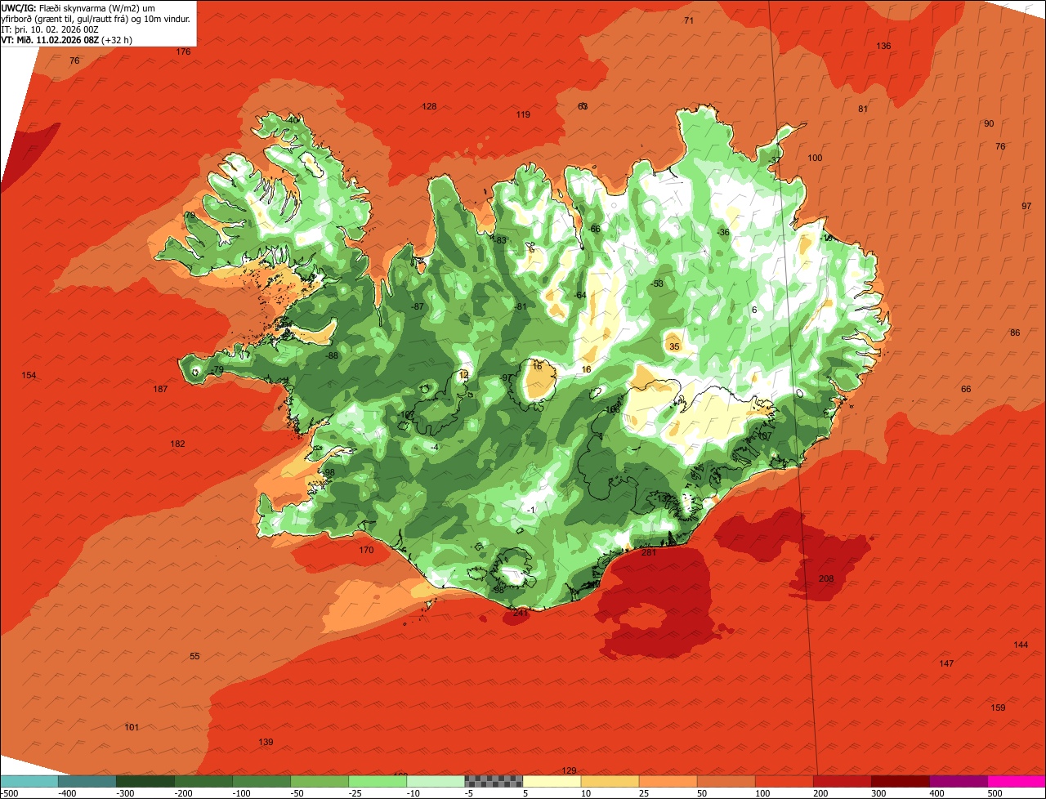Click the map value -81 in north-central Iceland
1046x799 pixels.
pos(521,306)
